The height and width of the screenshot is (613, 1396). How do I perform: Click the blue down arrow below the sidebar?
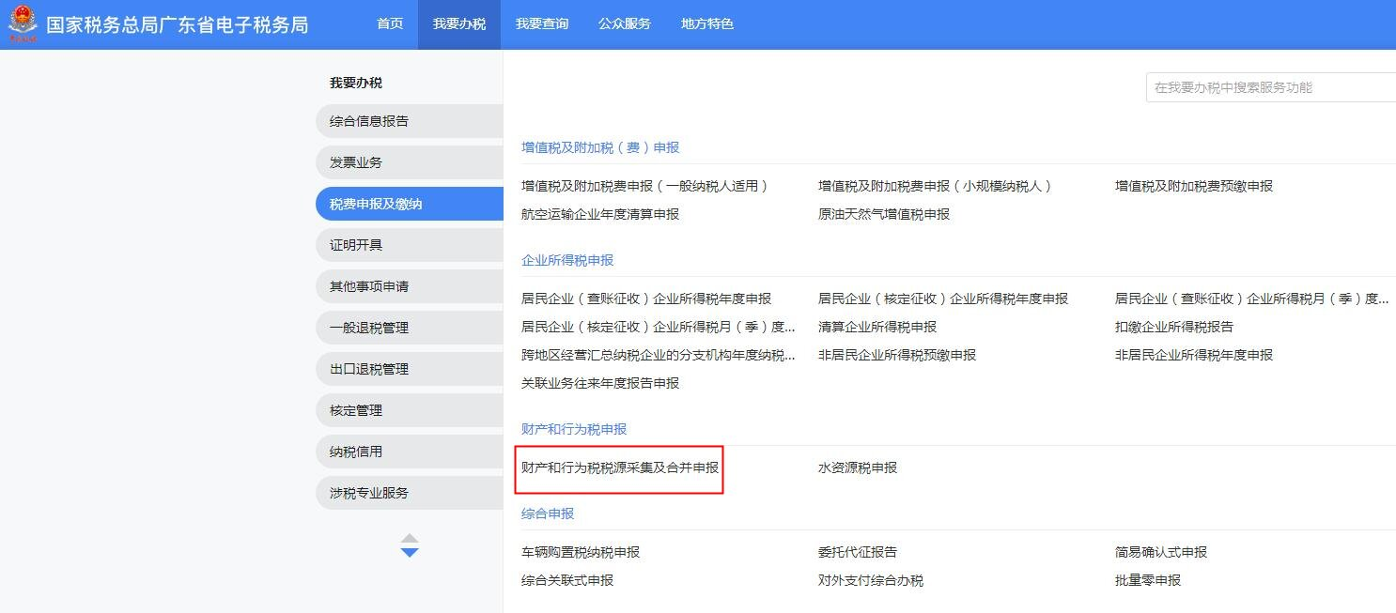point(410,553)
